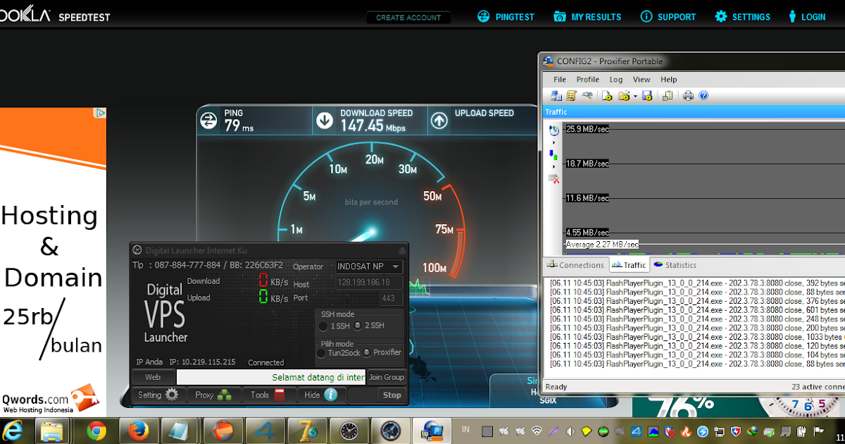
Task: Click upload speed arrow icon on Speedtest
Action: click(x=439, y=121)
